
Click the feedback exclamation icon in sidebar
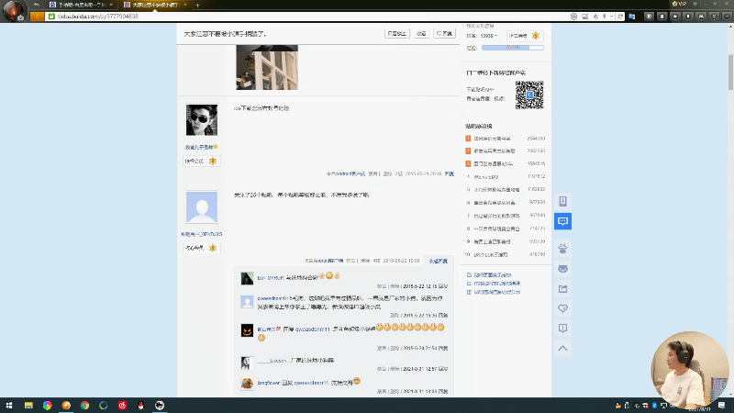pyautogui.click(x=562, y=329)
